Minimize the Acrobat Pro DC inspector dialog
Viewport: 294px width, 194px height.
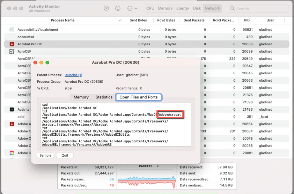pos(41,62)
